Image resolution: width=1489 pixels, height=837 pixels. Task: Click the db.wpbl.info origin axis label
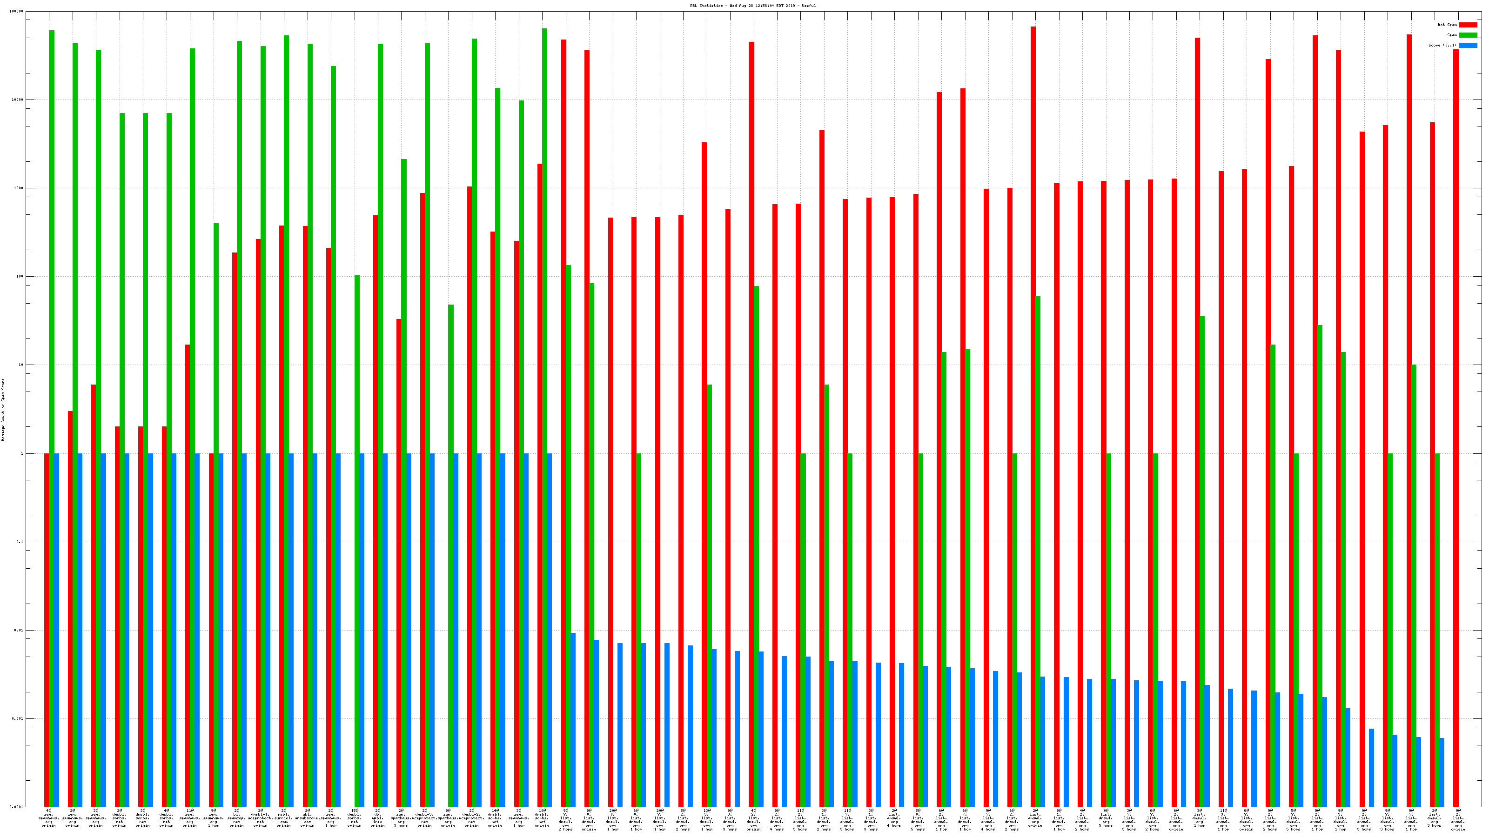pos(377,818)
